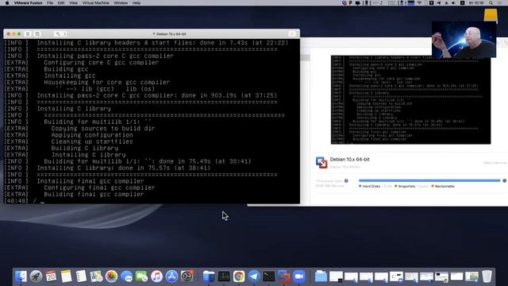Open the VMware Fusion menu
508x286 pixels.
29,3
